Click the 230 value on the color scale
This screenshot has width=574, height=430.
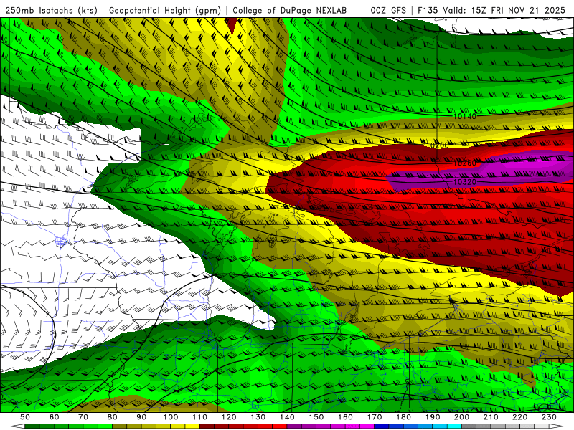[549, 417]
